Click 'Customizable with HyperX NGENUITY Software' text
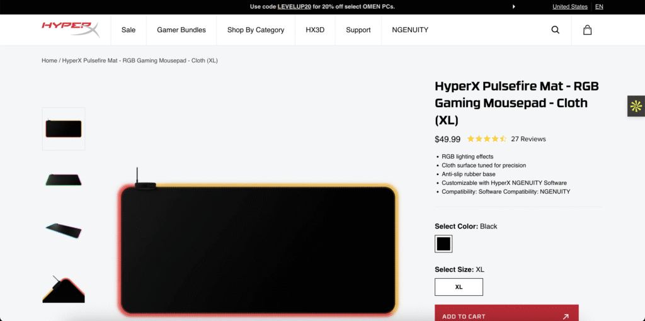The image size is (645, 321). tap(505, 183)
